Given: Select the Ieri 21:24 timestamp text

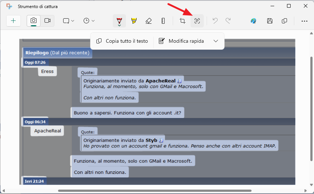Looking at the screenshot, I should [x=34, y=181].
